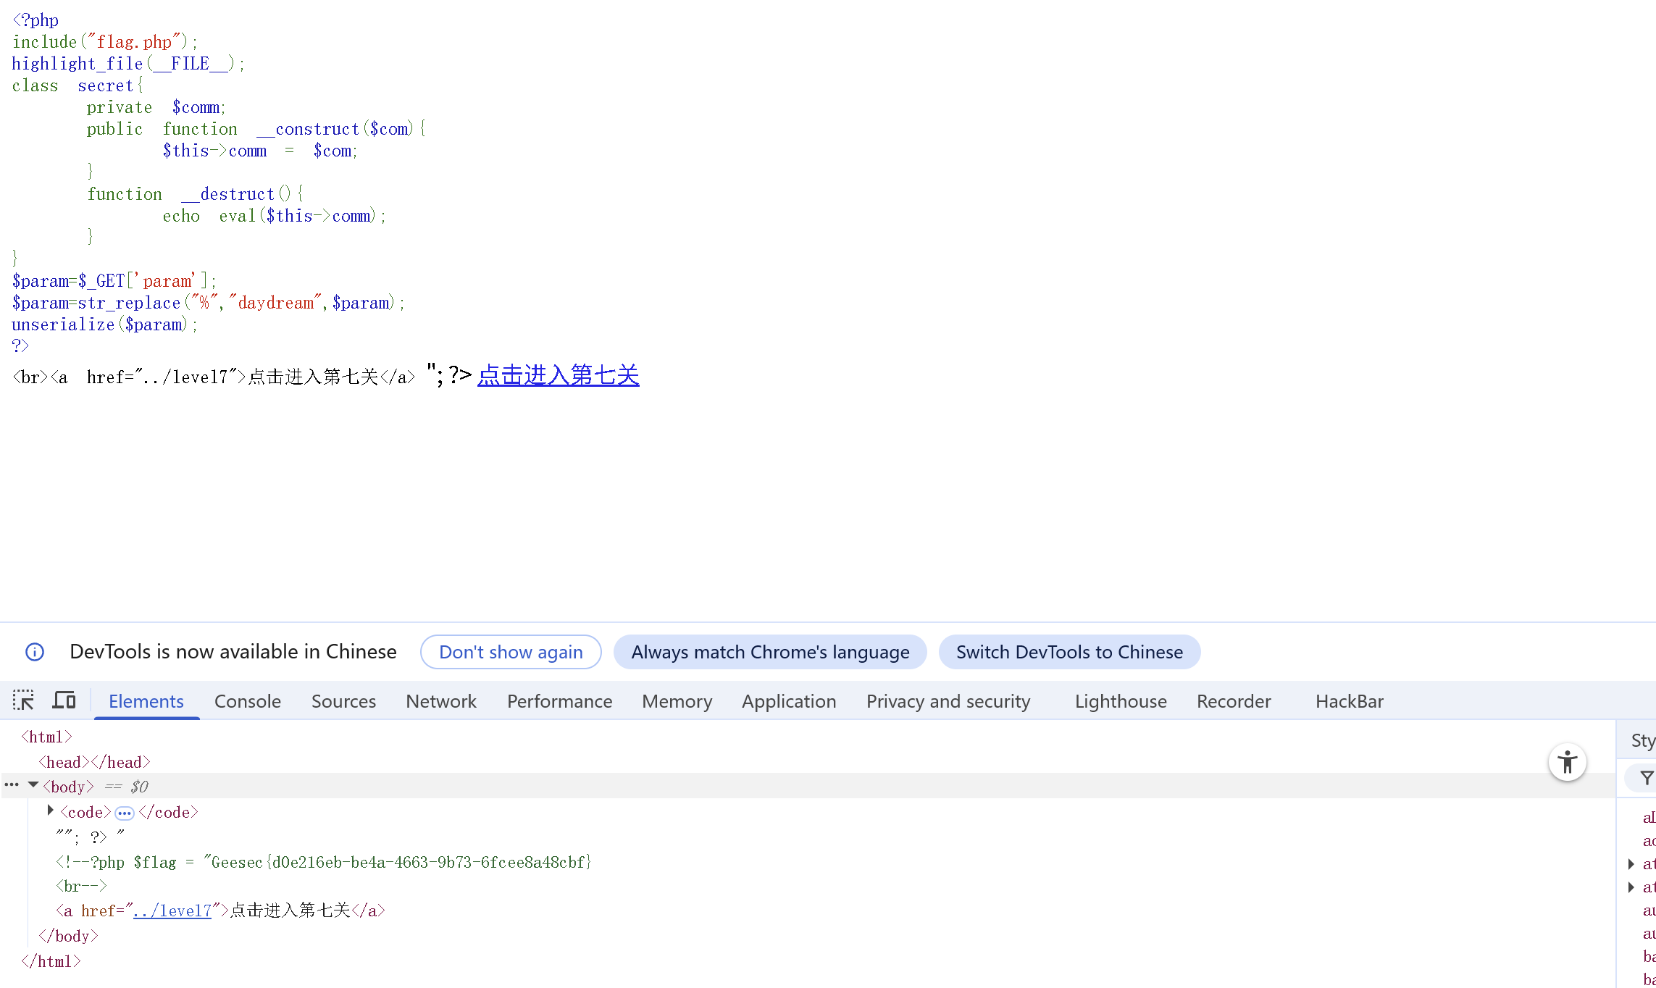Expand the first collapsed style property arrow
Screen dimensions: 1656x988
point(1631,863)
